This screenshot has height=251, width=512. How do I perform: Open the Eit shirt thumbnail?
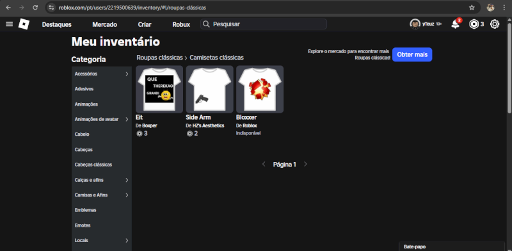pos(159,89)
